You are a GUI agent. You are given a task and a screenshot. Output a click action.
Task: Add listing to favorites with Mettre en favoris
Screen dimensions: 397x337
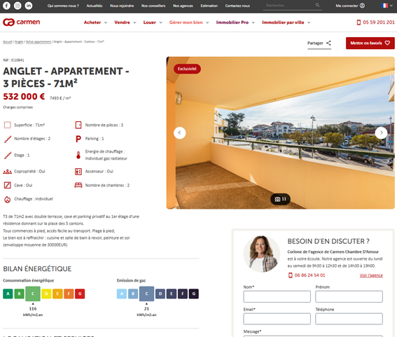[x=370, y=43]
